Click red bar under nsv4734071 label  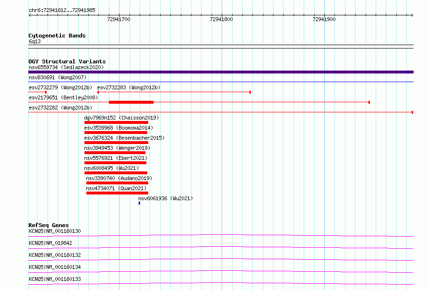(118, 193)
